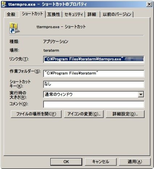Click the キャンセル button

pyautogui.click(x=100, y=162)
